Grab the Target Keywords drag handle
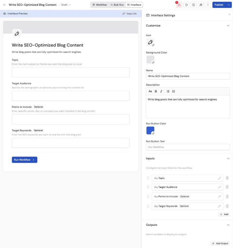The image size is (233, 248). point(148,206)
